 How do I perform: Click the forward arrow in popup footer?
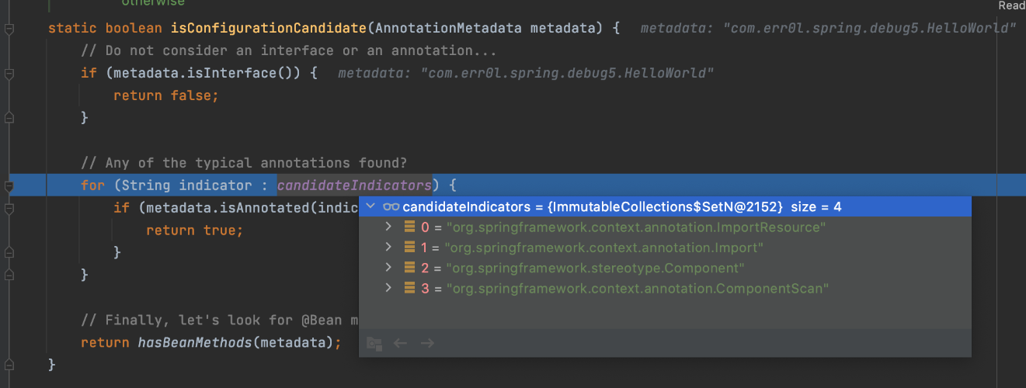(427, 343)
